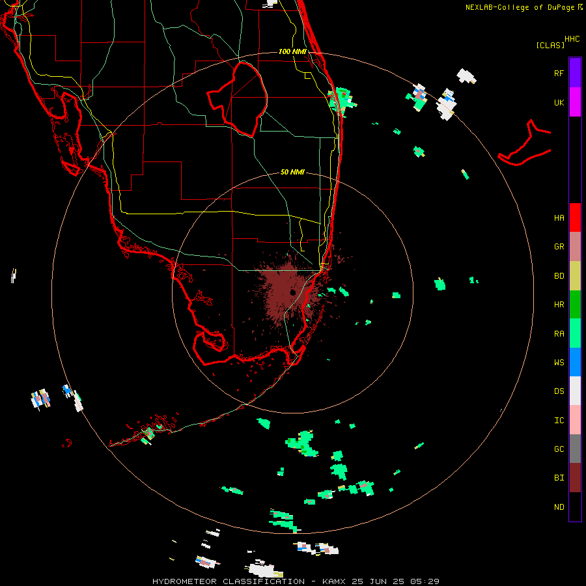Click the HYDROMETEOR CLASSIFICATION KAMX title text
The height and width of the screenshot is (586, 586).
296,581
